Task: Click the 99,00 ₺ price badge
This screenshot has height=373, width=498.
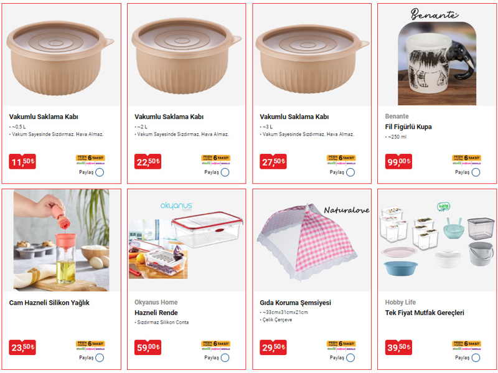Action: click(398, 161)
